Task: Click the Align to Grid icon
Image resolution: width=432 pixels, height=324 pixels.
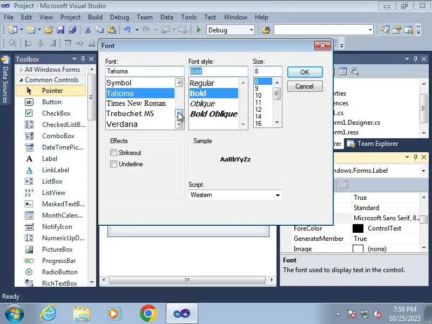Action: click(x=12, y=43)
